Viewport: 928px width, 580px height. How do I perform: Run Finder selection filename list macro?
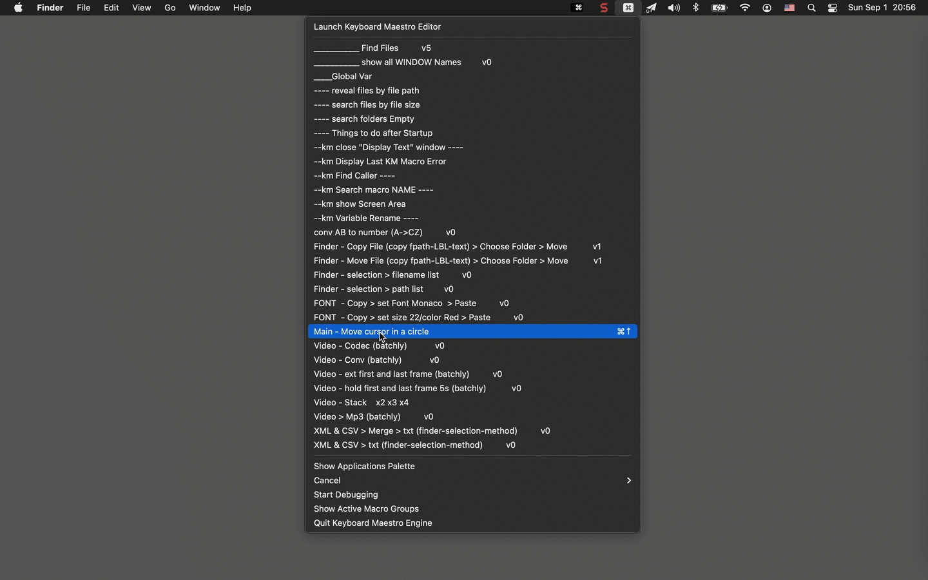tap(472, 275)
